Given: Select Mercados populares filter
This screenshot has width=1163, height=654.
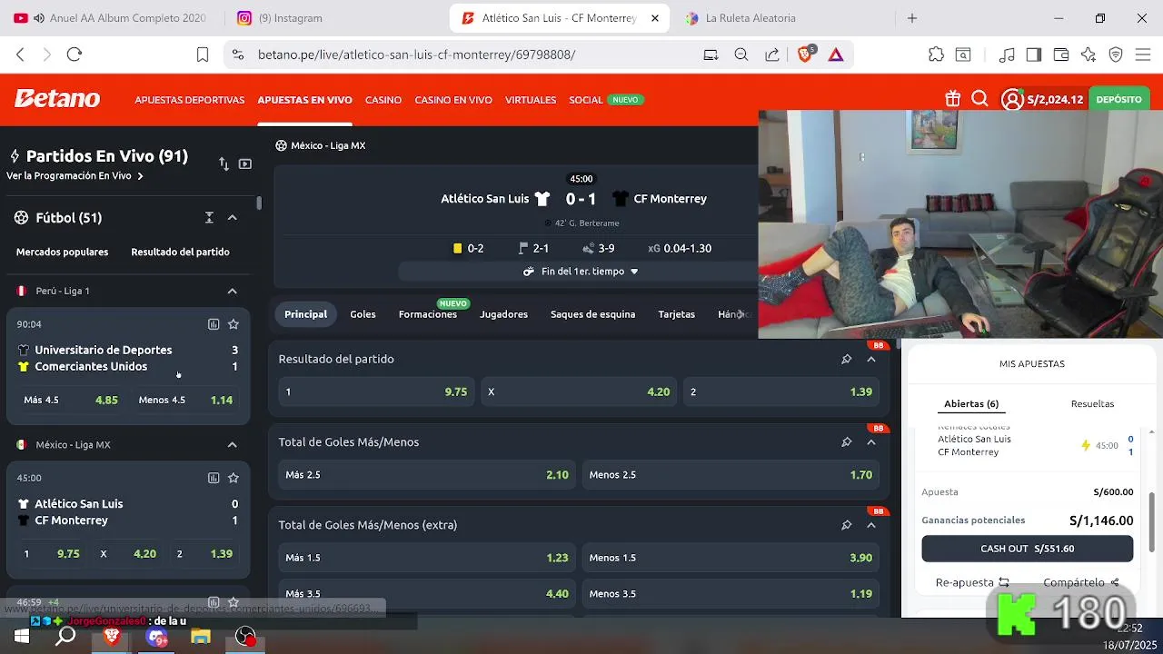Looking at the screenshot, I should pos(62,252).
